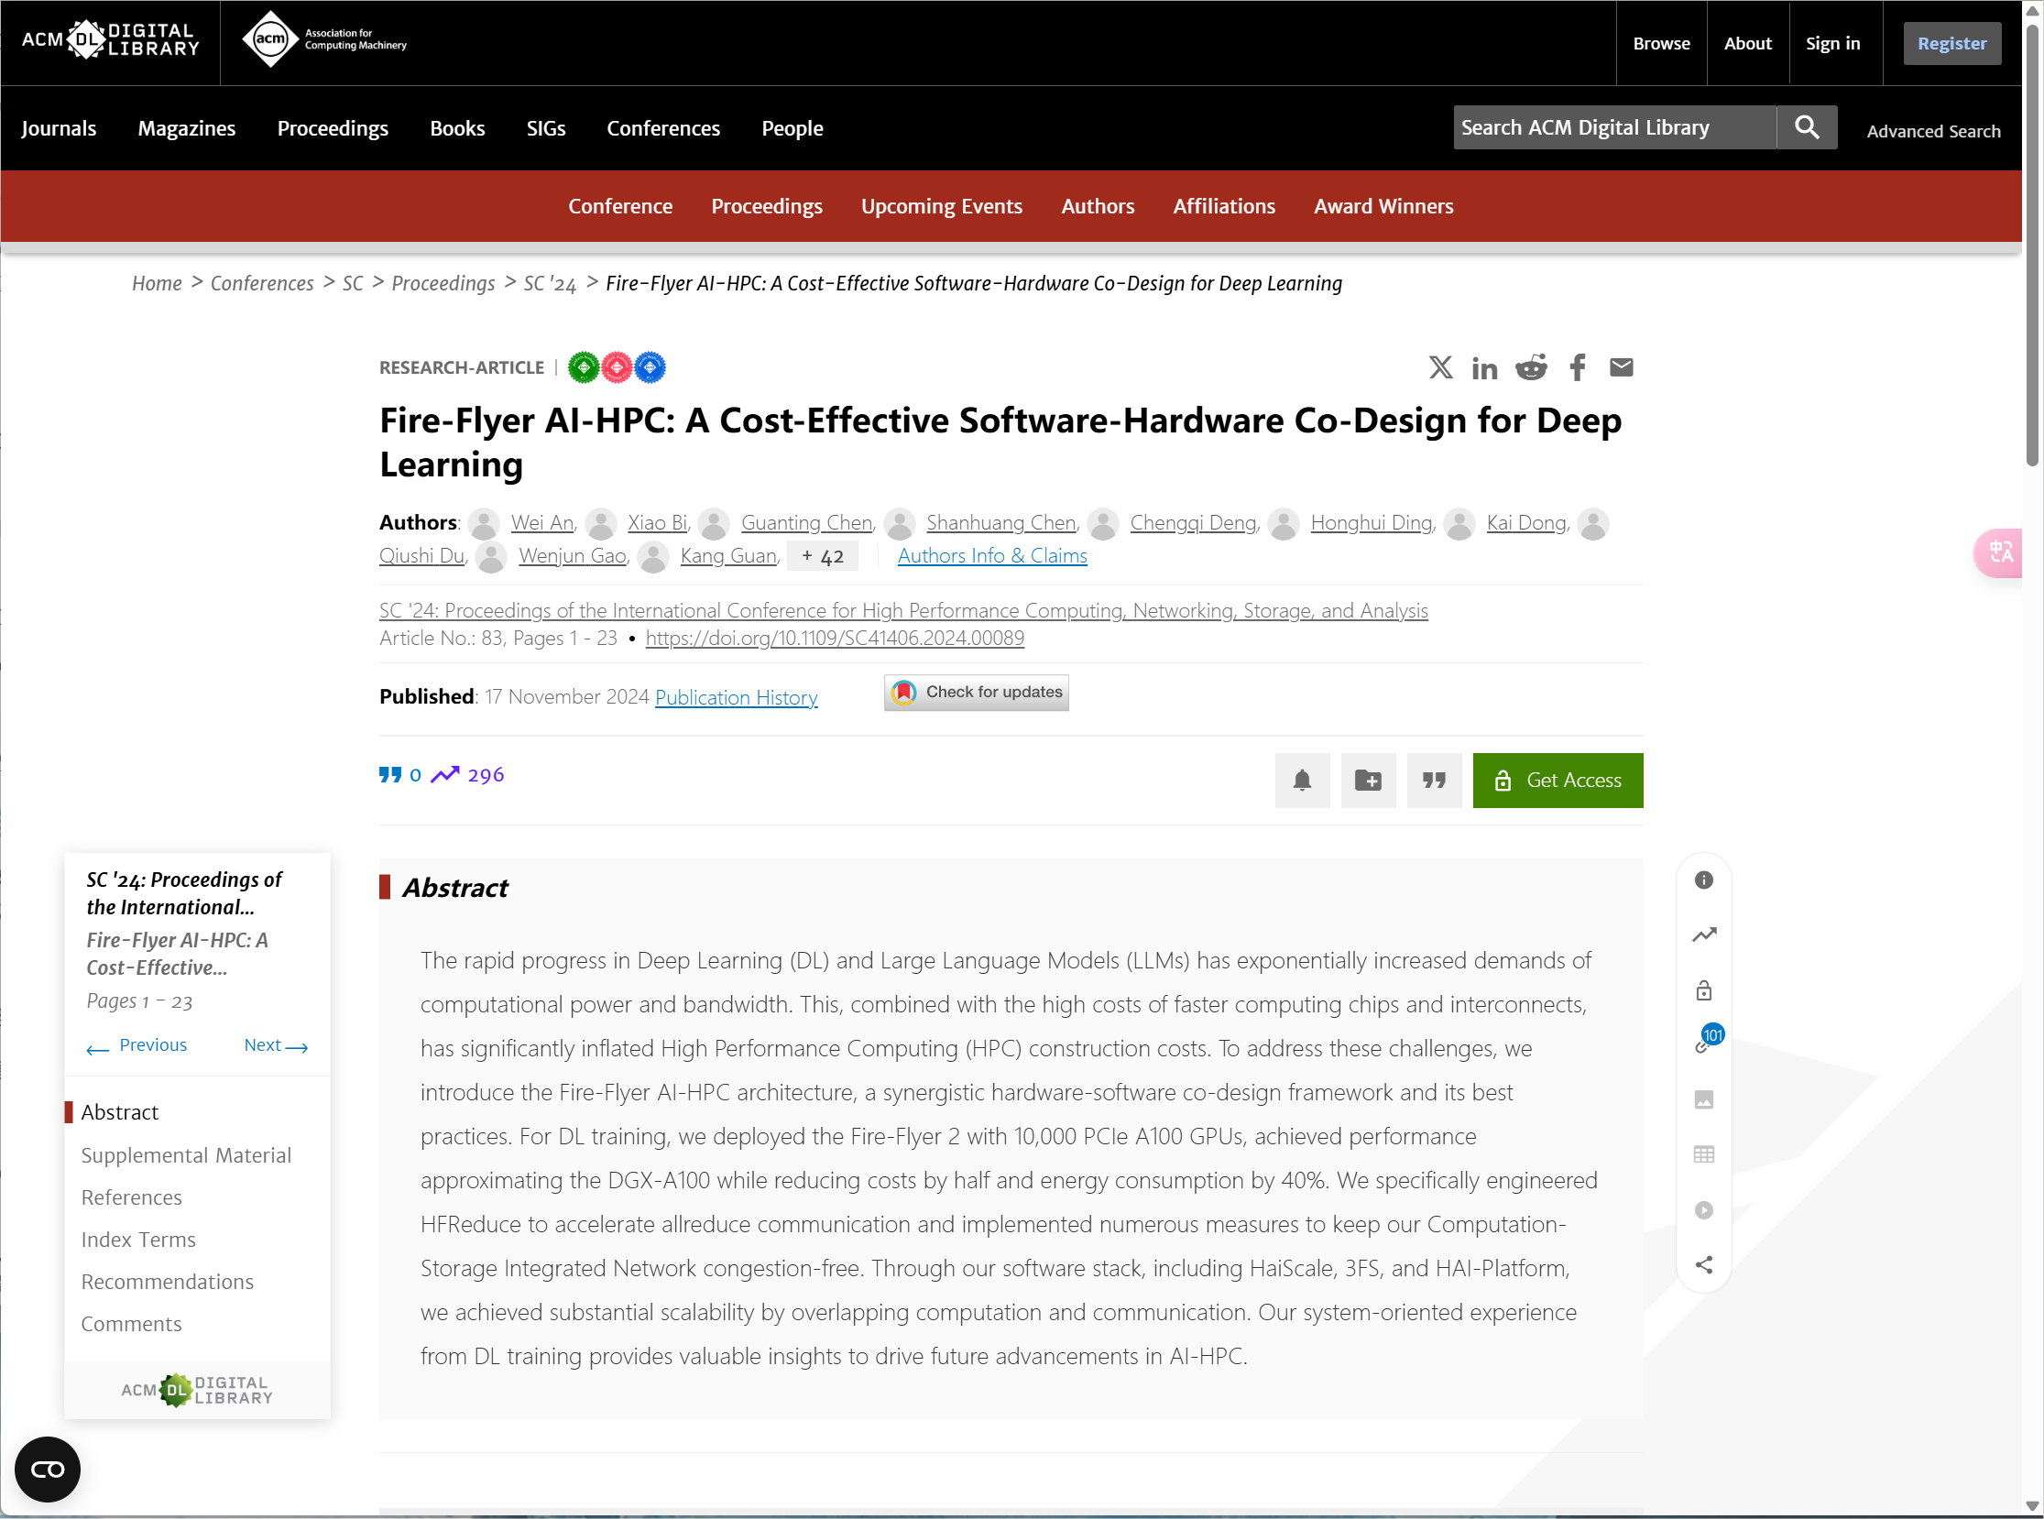Image resolution: width=2044 pixels, height=1519 pixels.
Task: Click the bell alert icon button
Action: tap(1302, 781)
